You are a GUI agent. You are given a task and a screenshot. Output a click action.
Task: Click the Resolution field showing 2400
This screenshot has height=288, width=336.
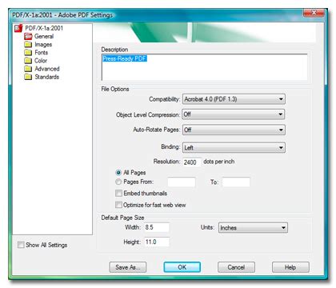[192, 162]
